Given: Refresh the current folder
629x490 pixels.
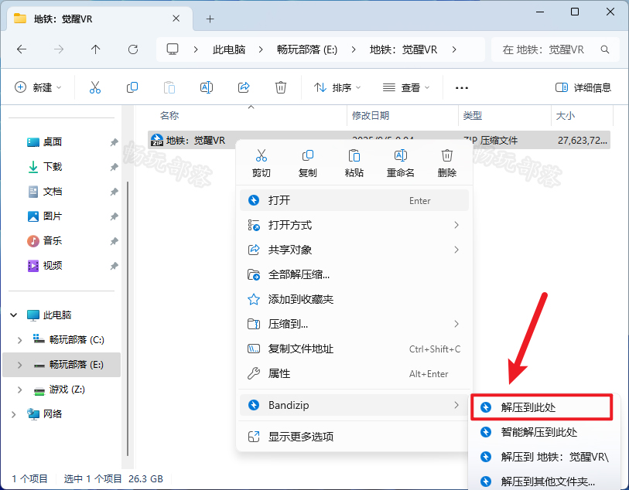Looking at the screenshot, I should click(x=133, y=49).
